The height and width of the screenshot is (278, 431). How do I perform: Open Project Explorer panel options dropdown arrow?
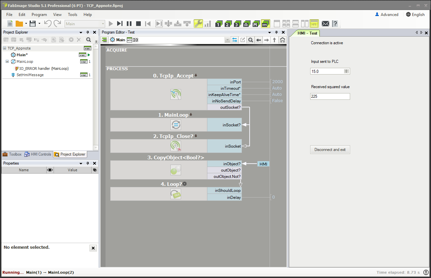click(x=81, y=32)
